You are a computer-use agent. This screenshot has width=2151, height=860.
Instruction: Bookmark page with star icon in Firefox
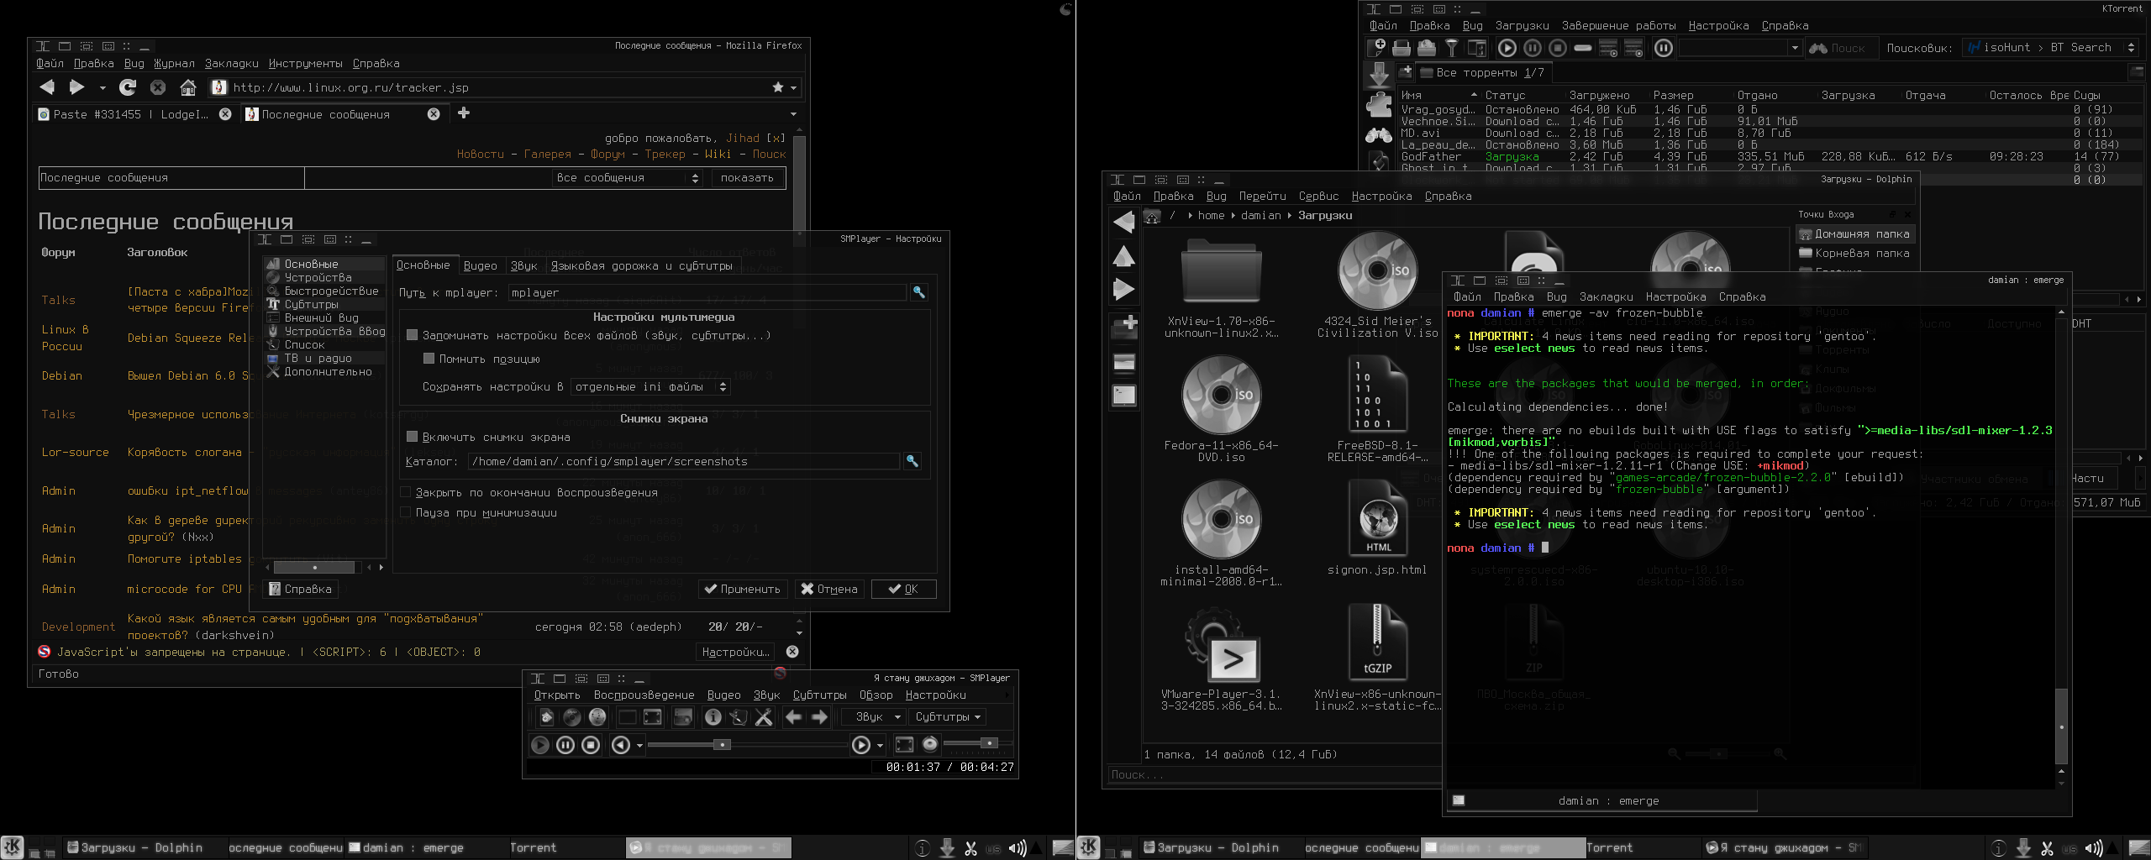pyautogui.click(x=778, y=87)
